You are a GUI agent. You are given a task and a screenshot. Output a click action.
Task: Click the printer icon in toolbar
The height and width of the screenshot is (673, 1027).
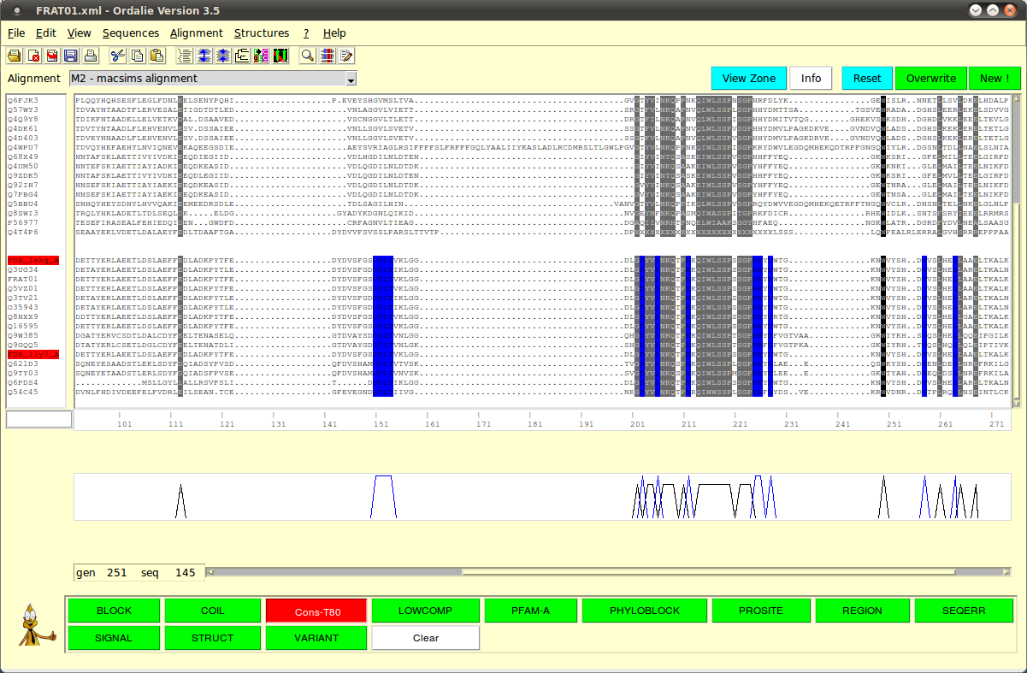tap(90, 56)
